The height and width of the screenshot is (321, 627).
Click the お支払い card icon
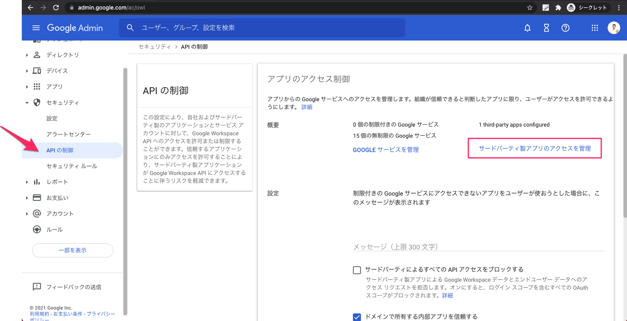click(37, 198)
